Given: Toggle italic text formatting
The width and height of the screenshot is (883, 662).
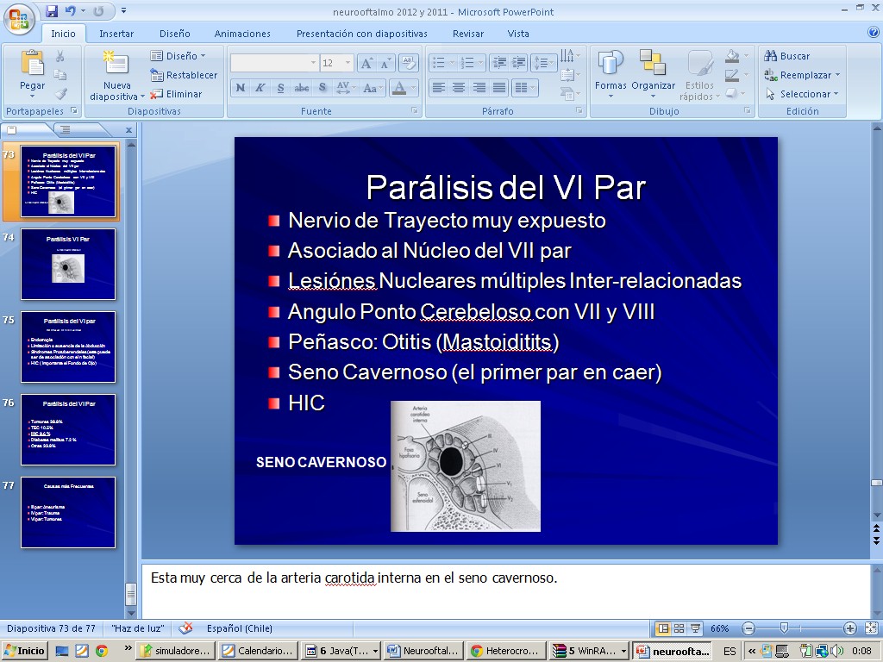Looking at the screenshot, I should point(260,88).
